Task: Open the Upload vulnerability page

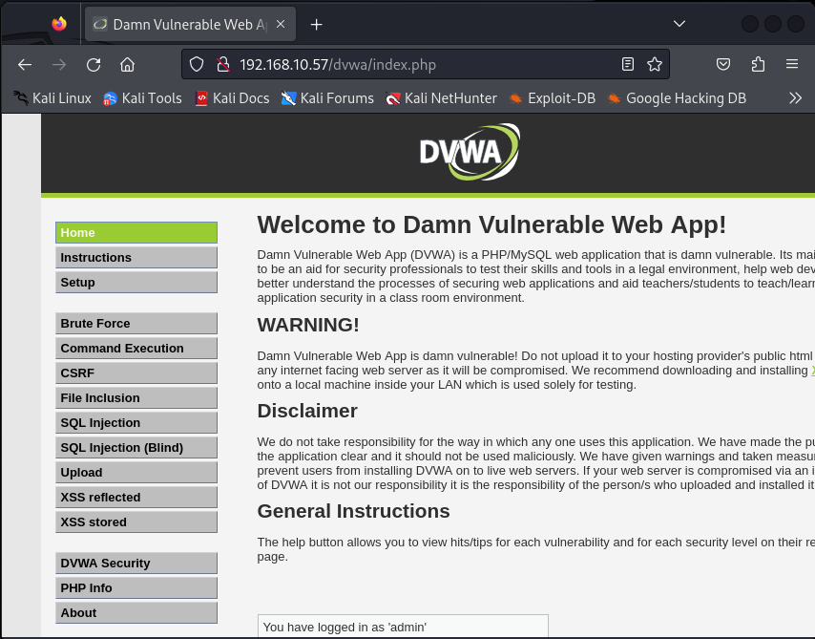Action: [x=136, y=473]
